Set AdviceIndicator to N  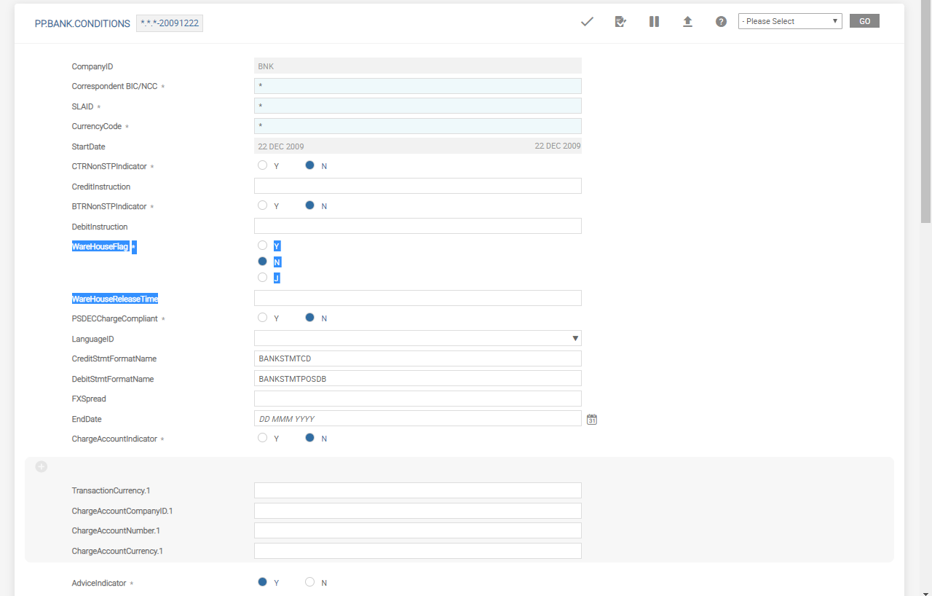(310, 582)
